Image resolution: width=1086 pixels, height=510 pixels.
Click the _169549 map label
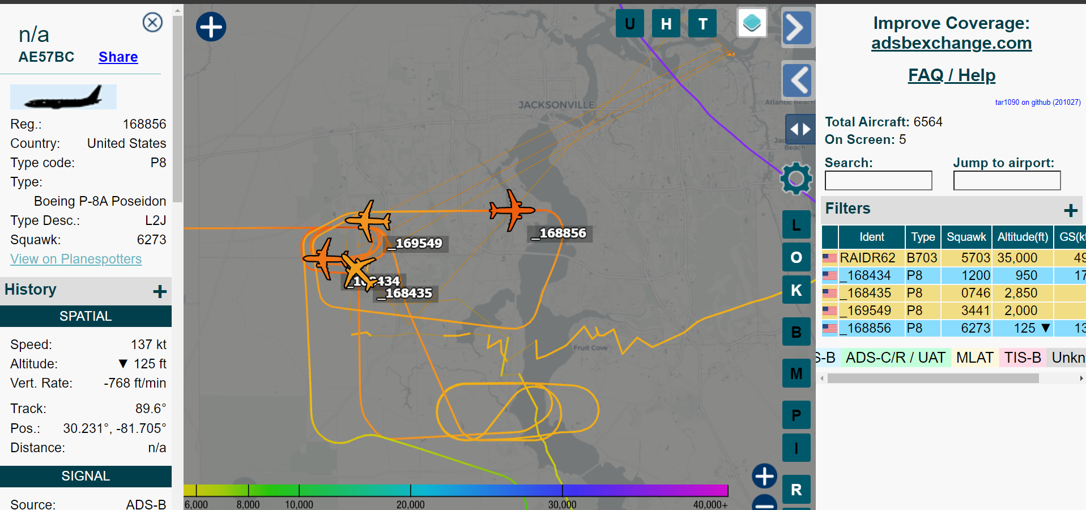point(416,244)
